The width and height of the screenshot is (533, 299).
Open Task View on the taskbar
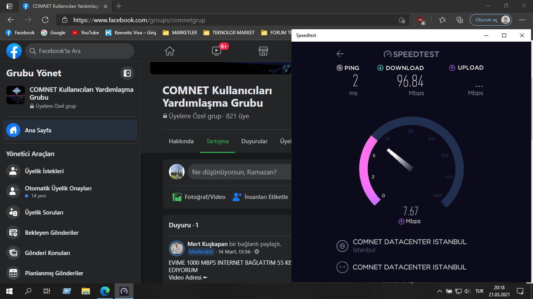click(47, 291)
